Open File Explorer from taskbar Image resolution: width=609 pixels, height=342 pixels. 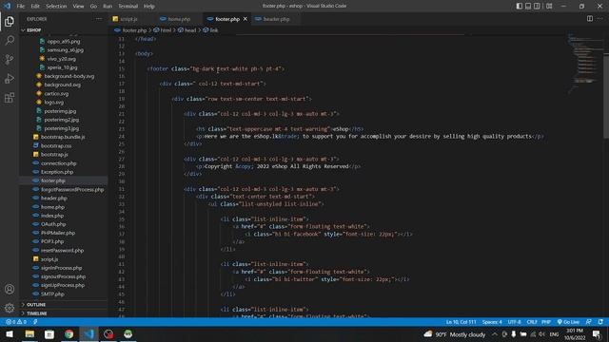click(29, 334)
